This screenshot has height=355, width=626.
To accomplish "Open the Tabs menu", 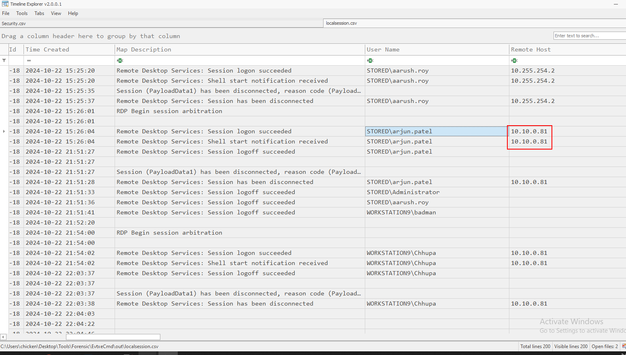I will point(39,13).
